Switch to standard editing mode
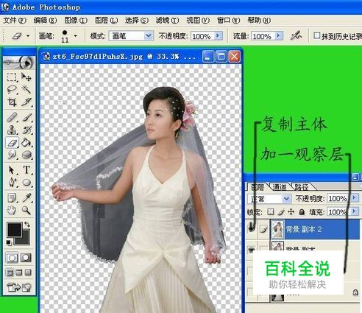The image size is (362, 313). click(12, 258)
